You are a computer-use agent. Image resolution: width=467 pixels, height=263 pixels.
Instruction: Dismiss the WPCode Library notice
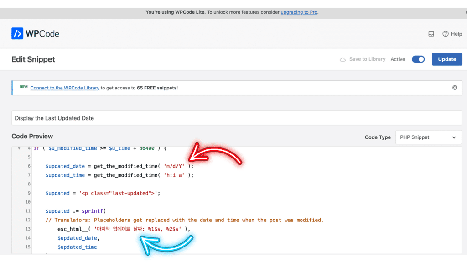(455, 88)
